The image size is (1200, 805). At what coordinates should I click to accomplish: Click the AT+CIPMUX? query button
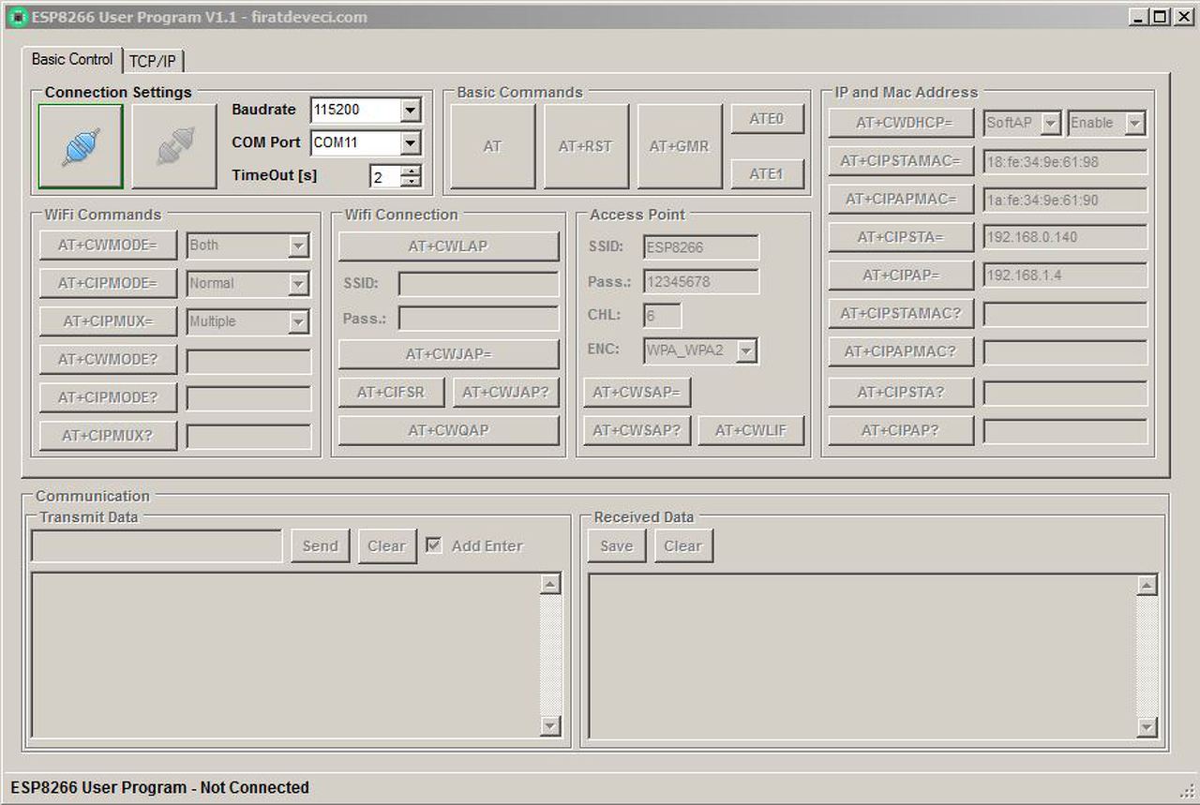coord(108,436)
